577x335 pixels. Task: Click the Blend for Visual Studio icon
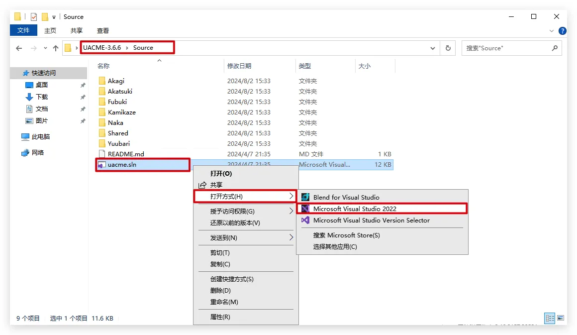click(305, 197)
